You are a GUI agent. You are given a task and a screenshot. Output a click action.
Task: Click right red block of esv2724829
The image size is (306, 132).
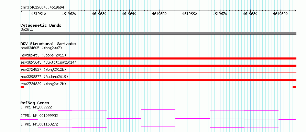(x=294, y=87)
